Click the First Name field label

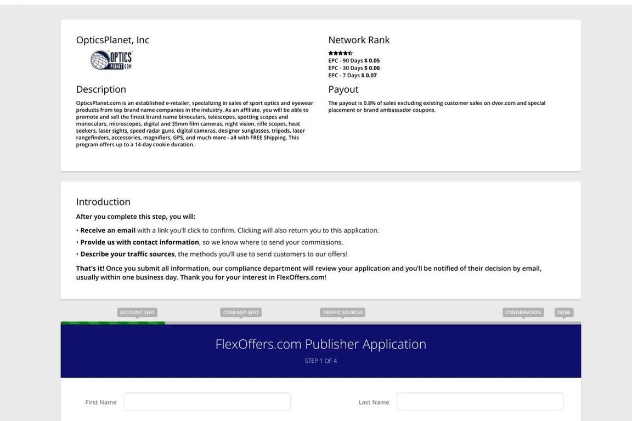(101, 402)
